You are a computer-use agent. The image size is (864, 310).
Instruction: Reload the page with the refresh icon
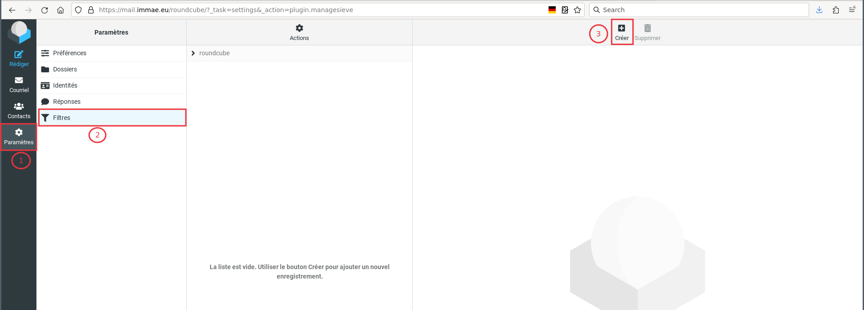(45, 10)
